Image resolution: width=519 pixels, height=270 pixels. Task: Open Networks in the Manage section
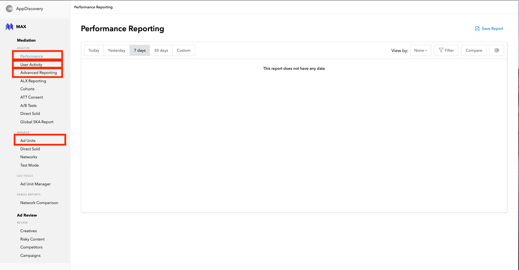[28, 157]
